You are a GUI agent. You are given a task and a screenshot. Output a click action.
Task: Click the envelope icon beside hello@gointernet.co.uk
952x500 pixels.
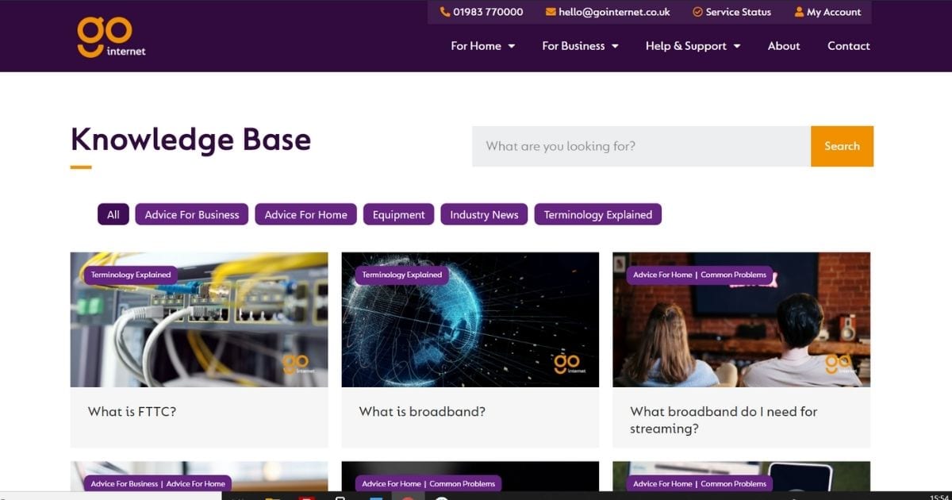click(x=551, y=12)
